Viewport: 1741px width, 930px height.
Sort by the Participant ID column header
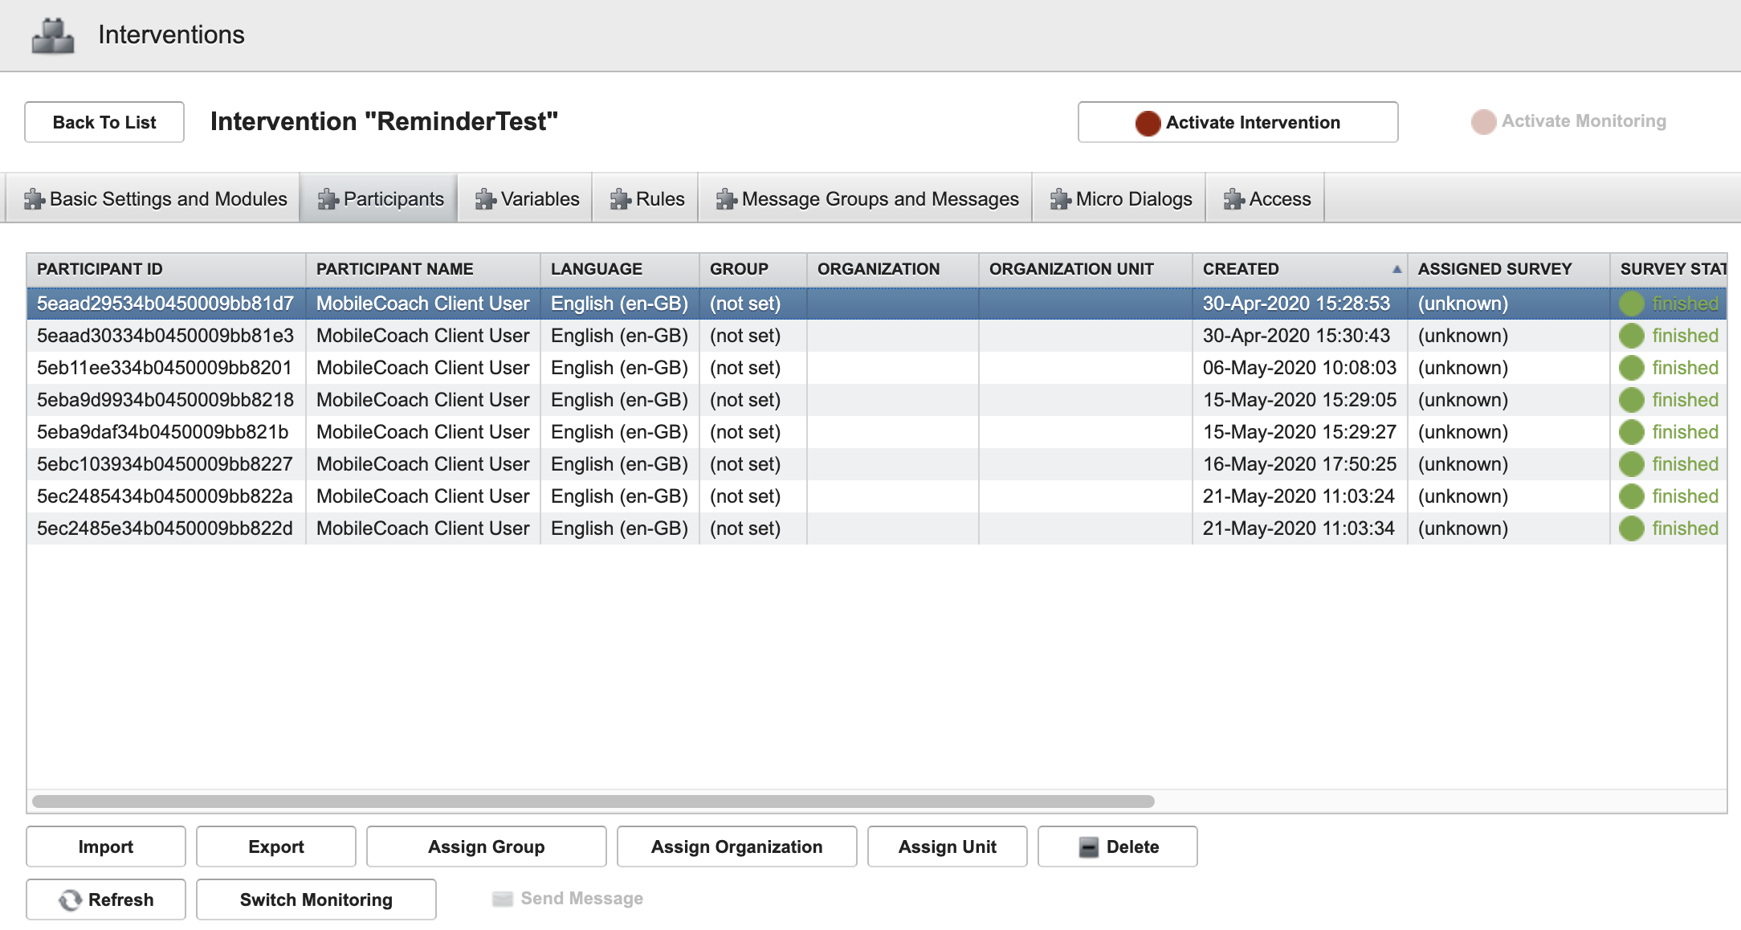coord(100,269)
